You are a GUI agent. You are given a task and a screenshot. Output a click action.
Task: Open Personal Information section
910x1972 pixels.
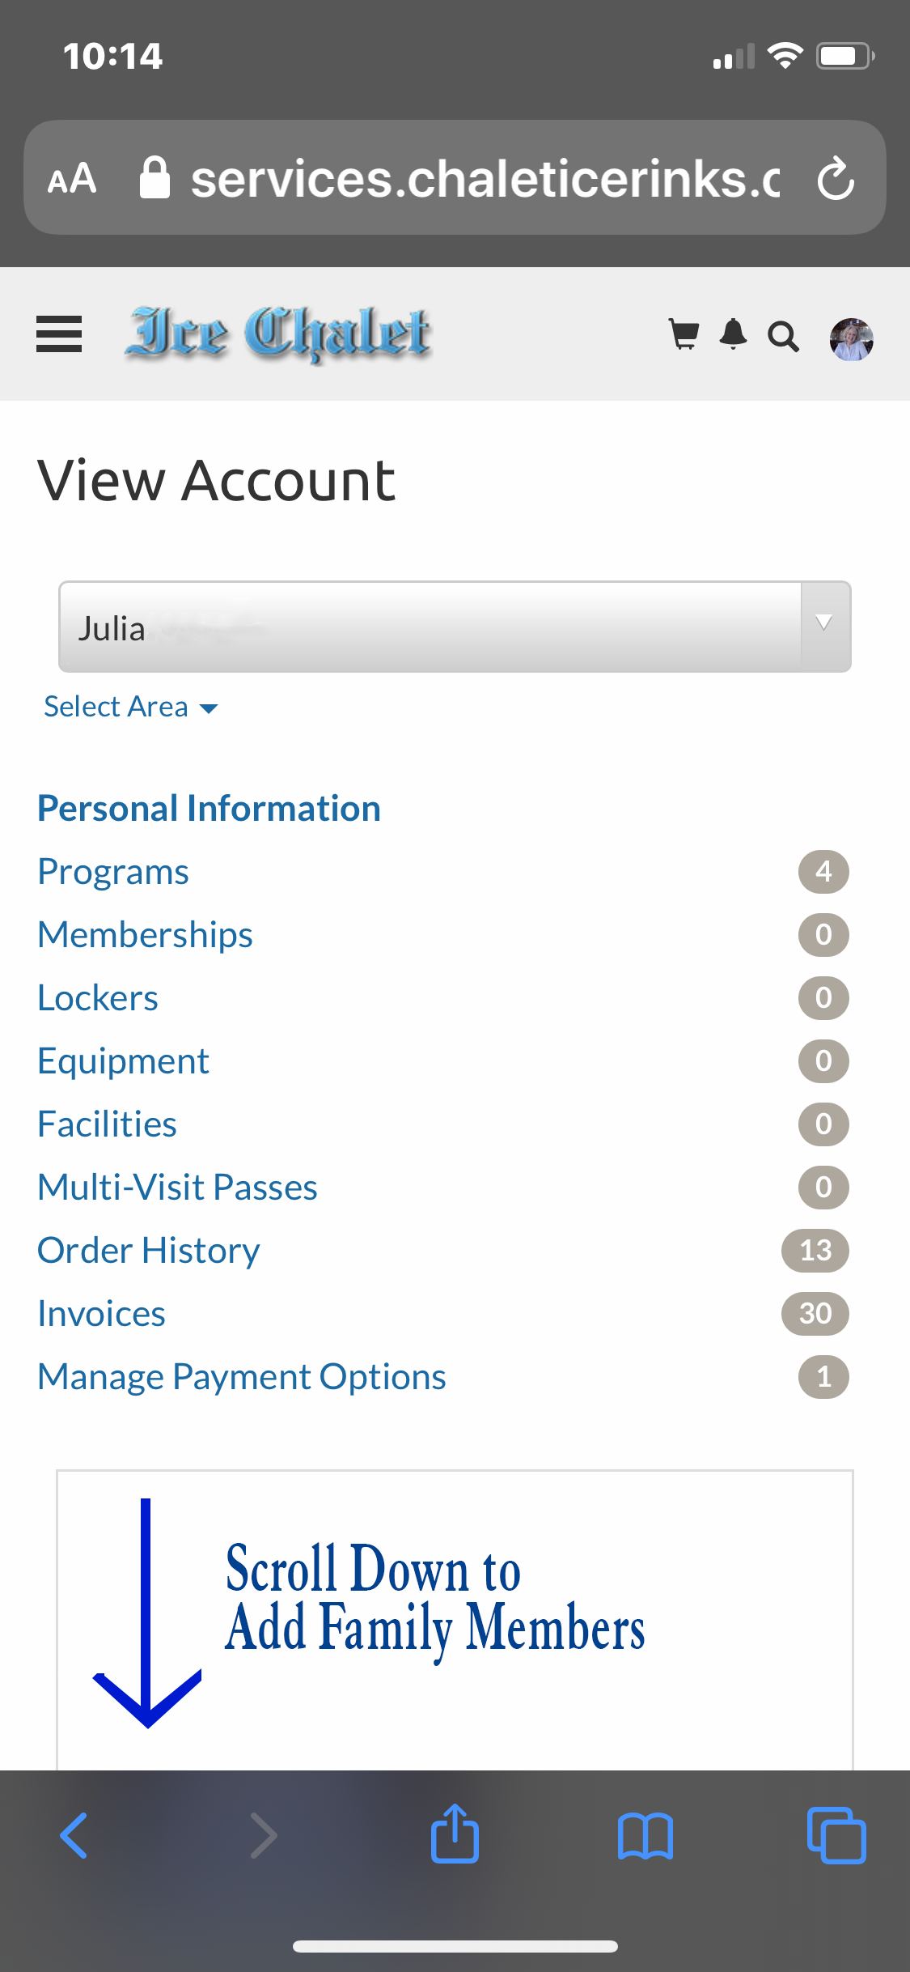tap(209, 808)
